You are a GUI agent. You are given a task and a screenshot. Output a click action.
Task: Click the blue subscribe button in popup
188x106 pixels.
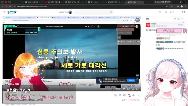coord(131,80)
